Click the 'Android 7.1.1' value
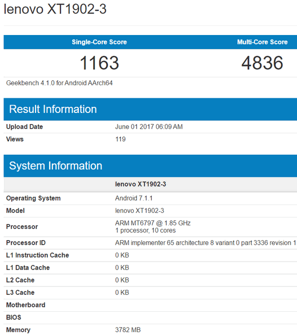 pos(134,198)
